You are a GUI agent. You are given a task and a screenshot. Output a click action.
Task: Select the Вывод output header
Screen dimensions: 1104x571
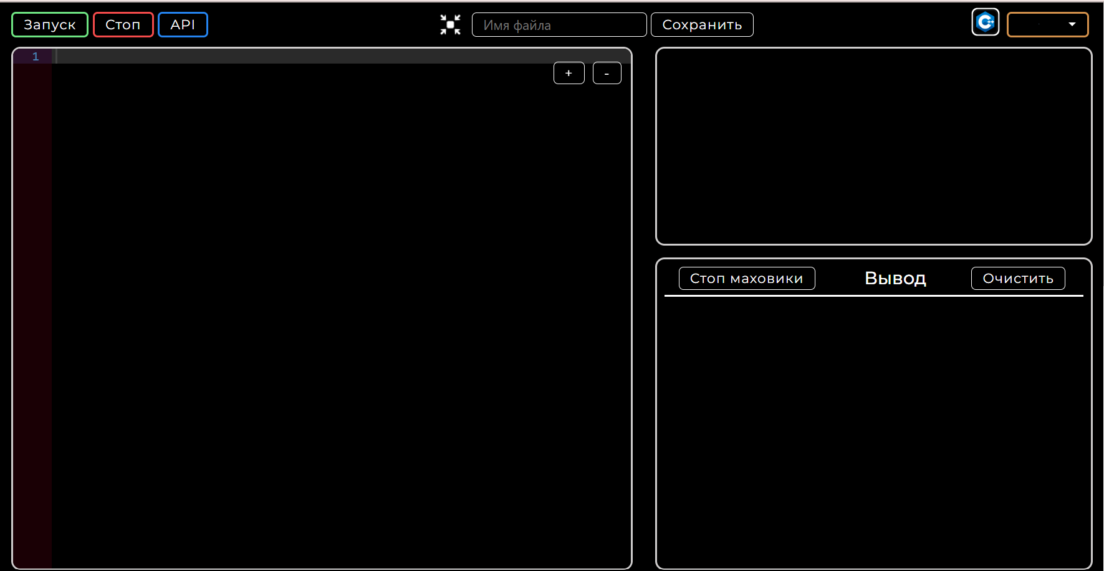click(x=895, y=278)
